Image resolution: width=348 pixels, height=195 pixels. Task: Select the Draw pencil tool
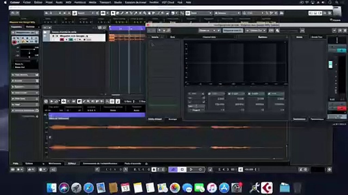click(x=122, y=13)
